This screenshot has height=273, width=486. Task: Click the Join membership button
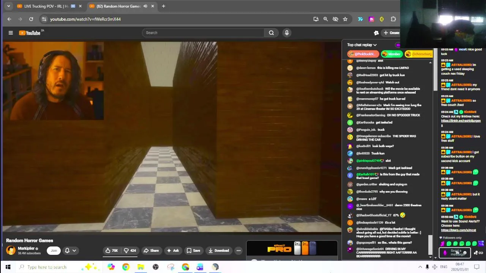click(x=54, y=250)
